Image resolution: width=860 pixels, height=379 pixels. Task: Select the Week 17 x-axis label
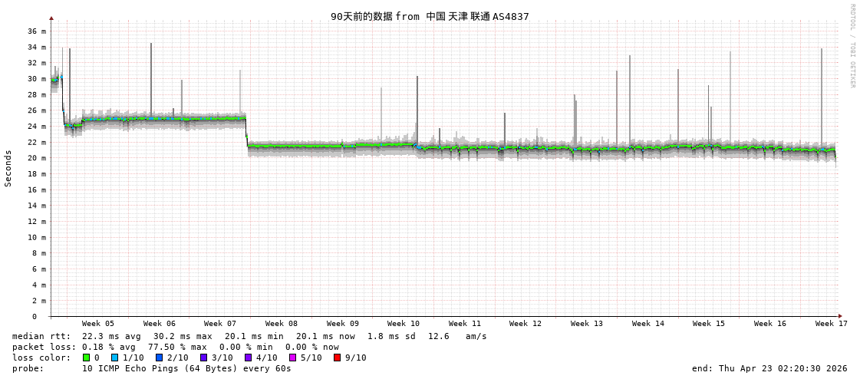click(x=831, y=324)
